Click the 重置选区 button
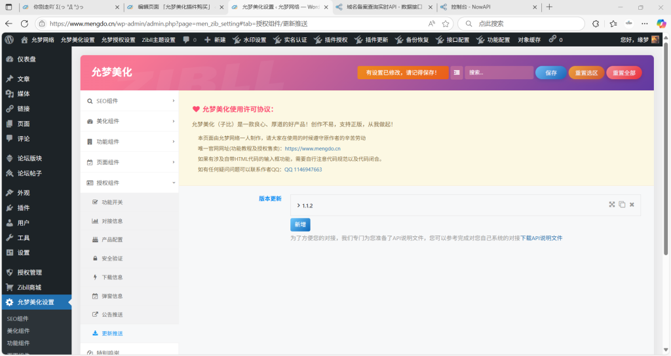Viewport: 671px width, 356px height. 586,73
